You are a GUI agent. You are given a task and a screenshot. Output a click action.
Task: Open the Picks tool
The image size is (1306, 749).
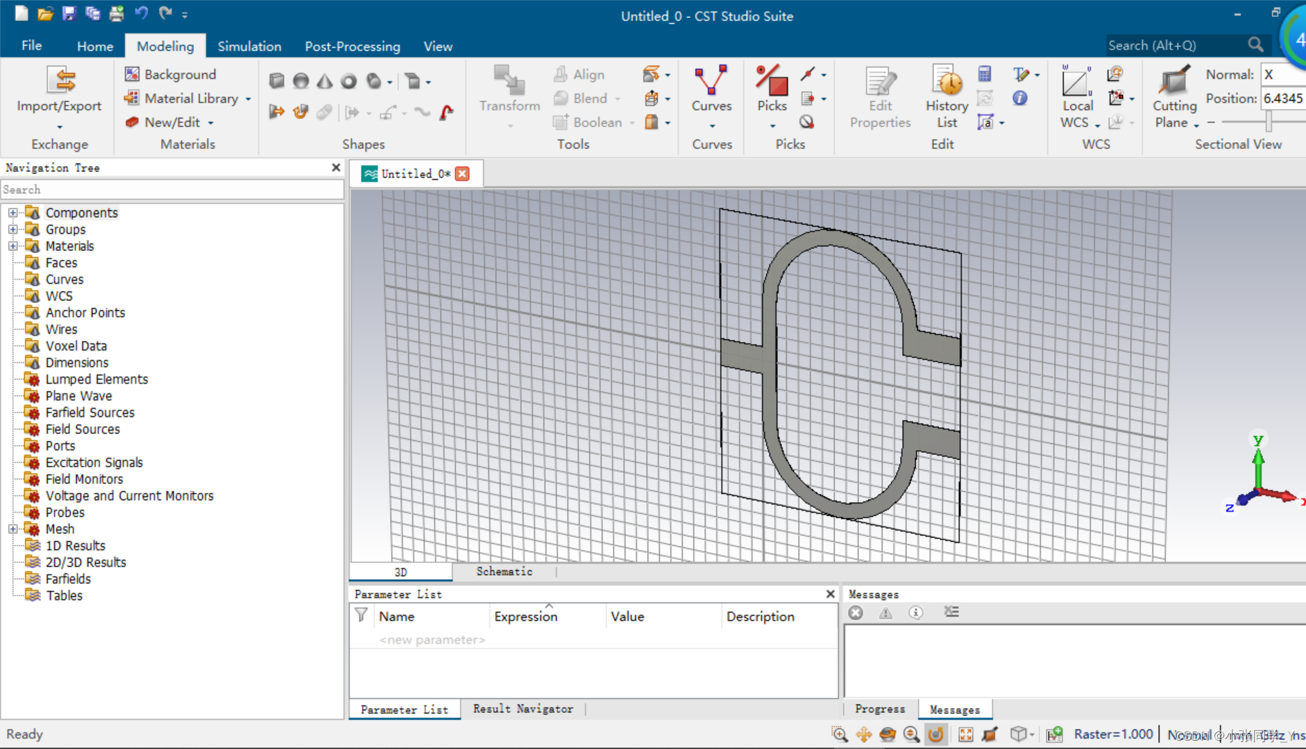(772, 96)
